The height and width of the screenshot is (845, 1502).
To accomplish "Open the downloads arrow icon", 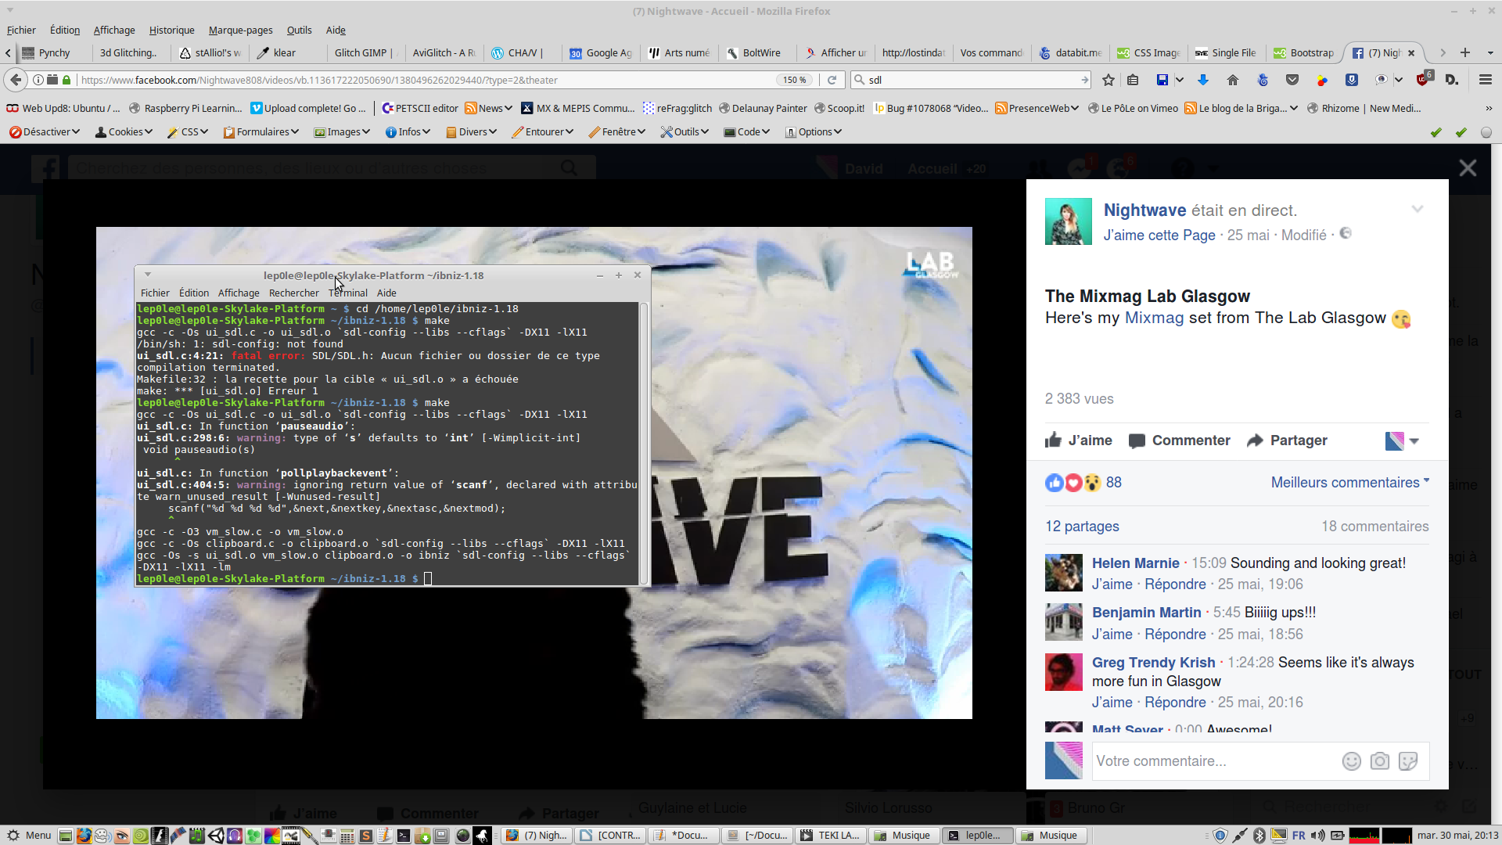I will [1203, 80].
